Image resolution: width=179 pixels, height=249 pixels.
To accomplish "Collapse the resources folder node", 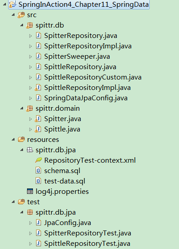I will tap(13, 140).
